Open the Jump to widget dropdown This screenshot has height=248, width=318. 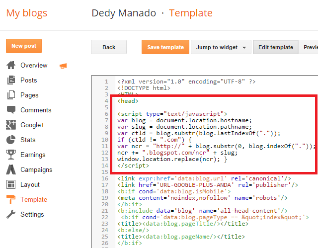(x=221, y=47)
